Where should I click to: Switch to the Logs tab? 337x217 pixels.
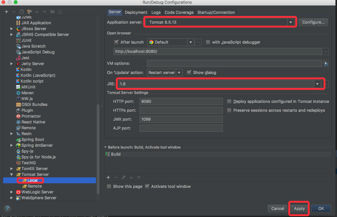pos(156,12)
